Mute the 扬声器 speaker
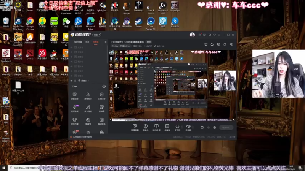Viewport: 305px width, 171px height. point(188,128)
